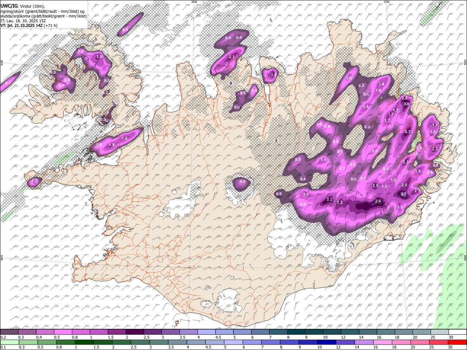
Task: Click the 1.2 precipitation value on the map
Action: point(393,180)
